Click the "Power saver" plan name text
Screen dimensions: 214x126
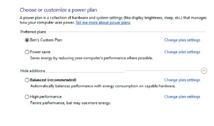[40, 52]
